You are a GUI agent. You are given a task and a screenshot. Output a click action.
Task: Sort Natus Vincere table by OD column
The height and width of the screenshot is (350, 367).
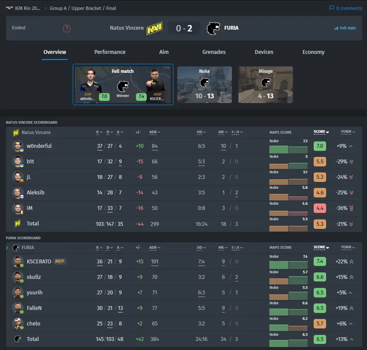[201, 132]
